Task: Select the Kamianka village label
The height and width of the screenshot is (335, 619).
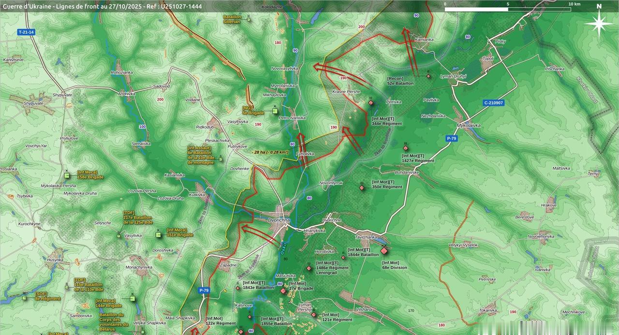Action: (425, 39)
